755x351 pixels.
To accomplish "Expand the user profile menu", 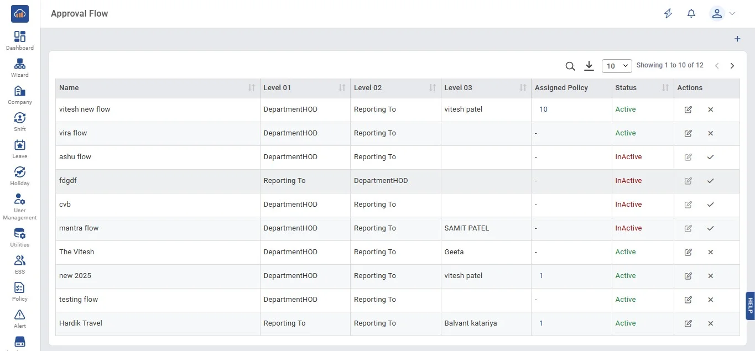I will tap(722, 14).
